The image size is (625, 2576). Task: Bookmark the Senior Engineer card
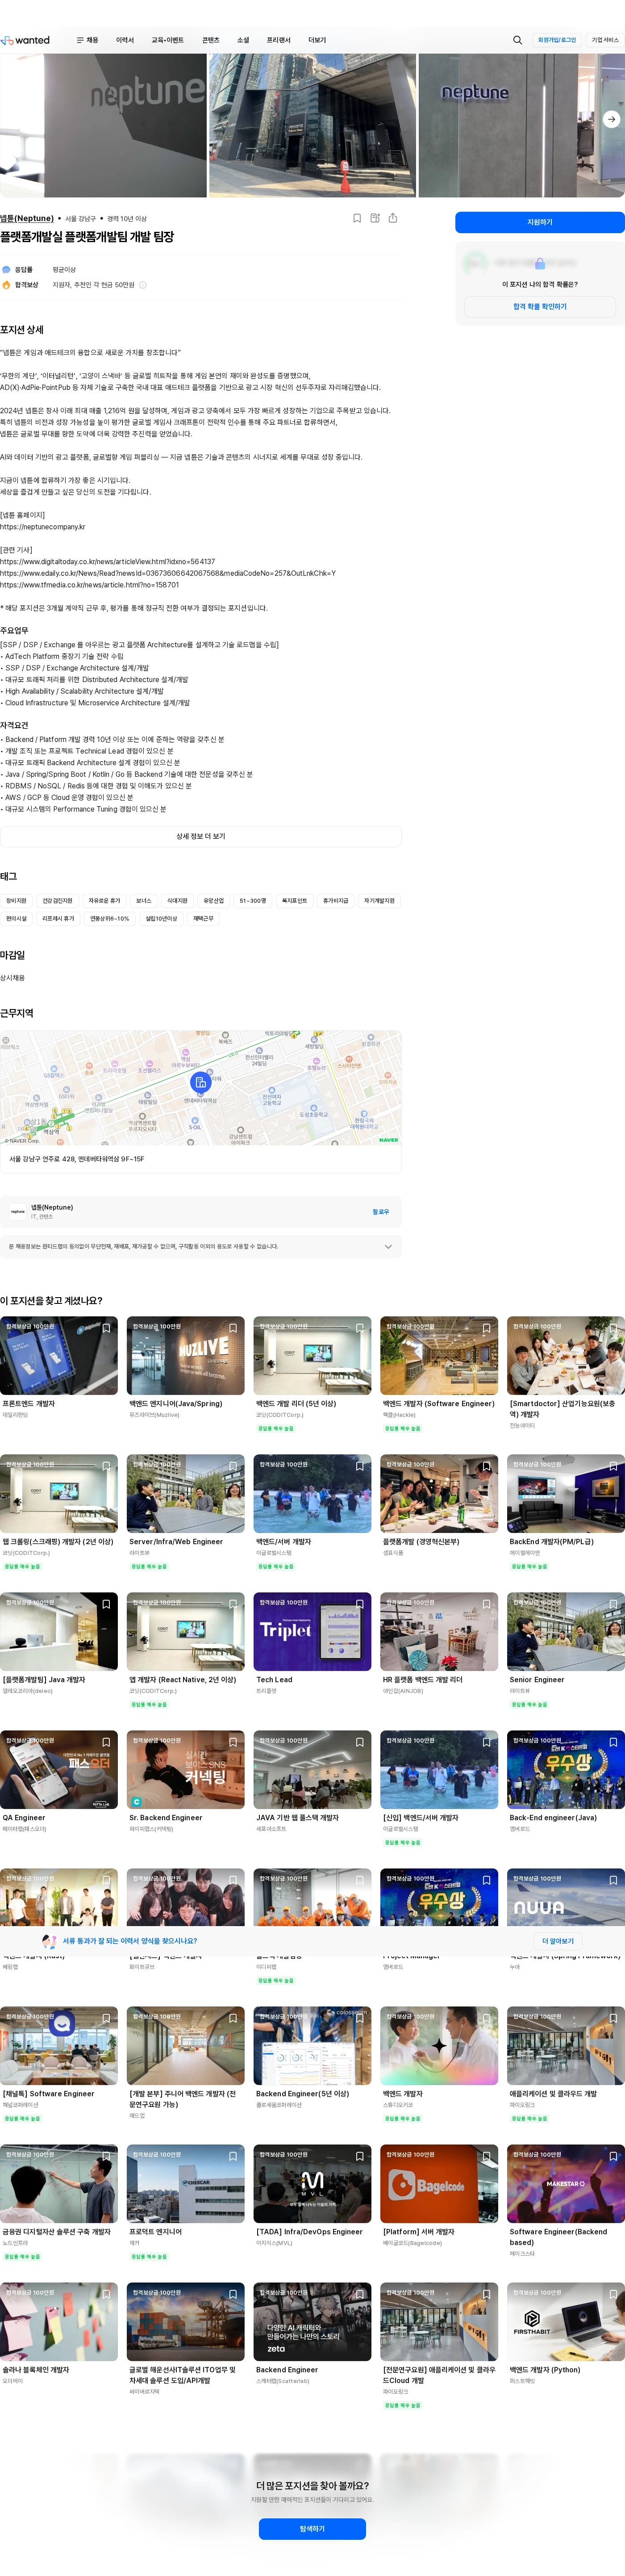point(613,1605)
